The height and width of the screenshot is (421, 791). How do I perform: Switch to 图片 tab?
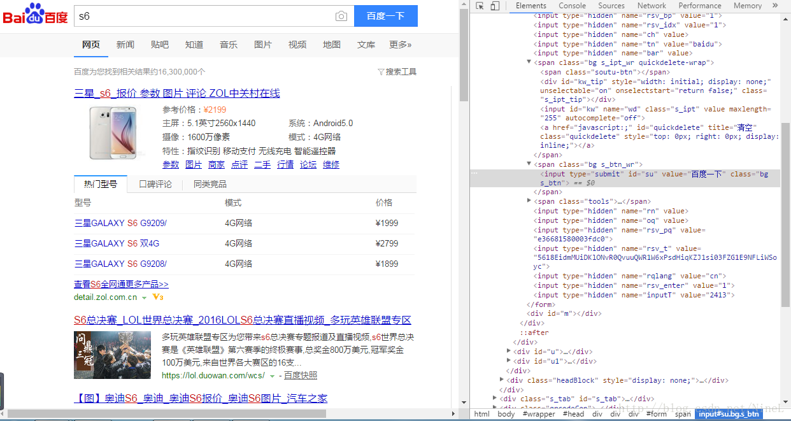pyautogui.click(x=263, y=45)
